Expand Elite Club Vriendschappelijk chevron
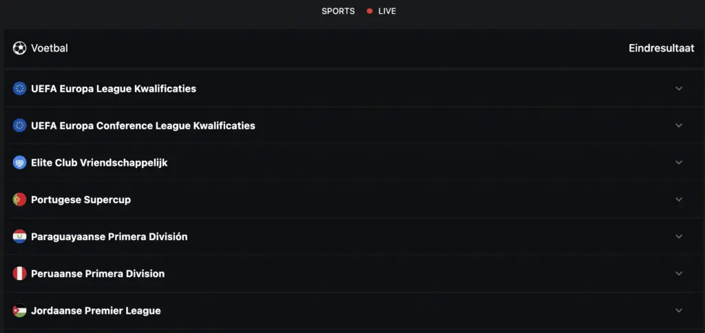The width and height of the screenshot is (705, 333). (x=679, y=162)
